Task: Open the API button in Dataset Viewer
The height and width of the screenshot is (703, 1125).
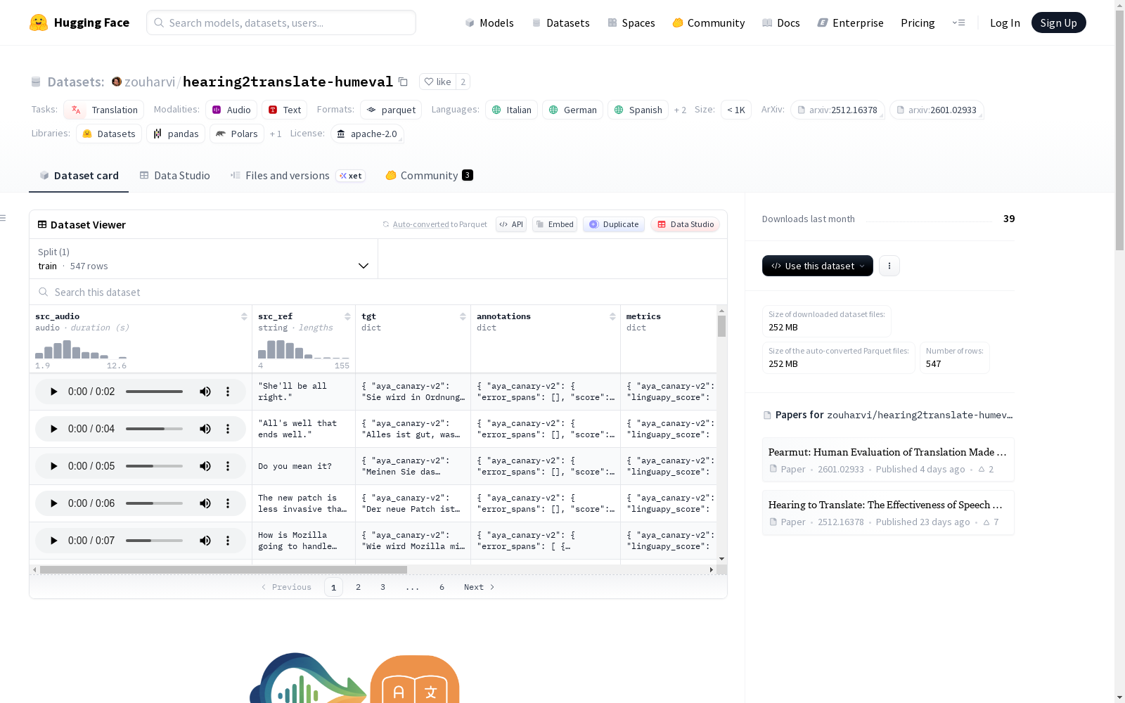Action: [511, 224]
